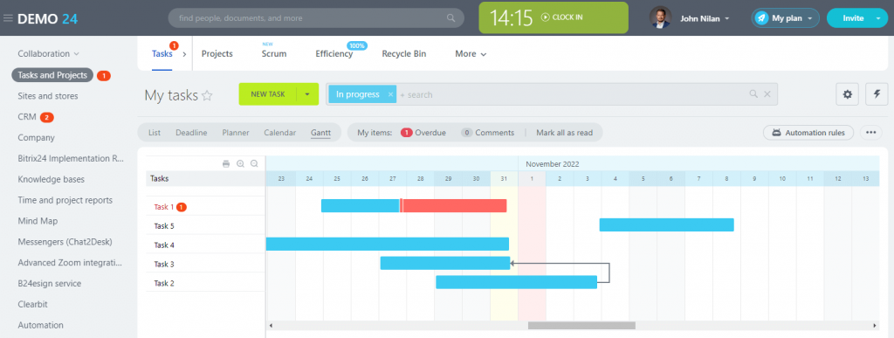Zoom in the Gantt chart
Viewport: 894px width, 338px height.
[x=240, y=163]
